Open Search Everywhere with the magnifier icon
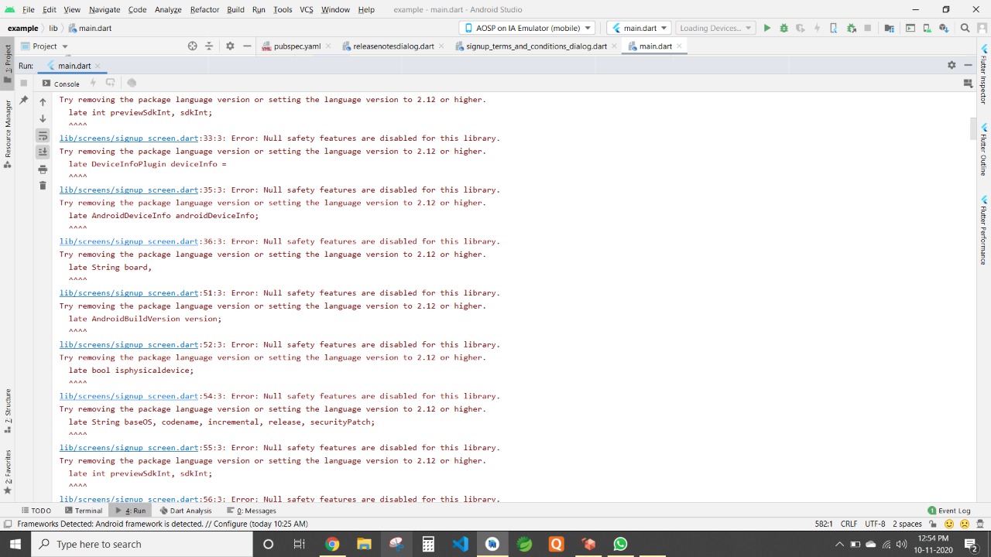The height and width of the screenshot is (557, 991). click(x=965, y=28)
